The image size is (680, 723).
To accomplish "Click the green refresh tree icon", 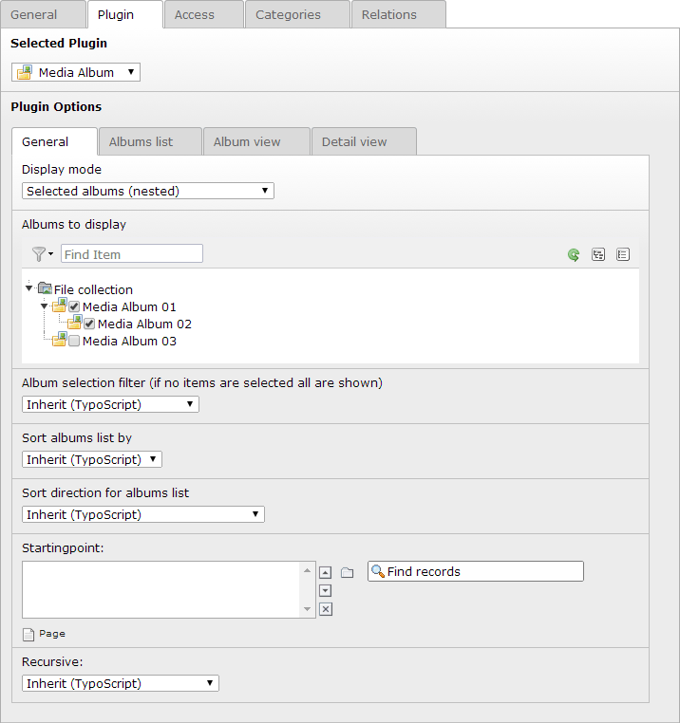I will (x=574, y=254).
